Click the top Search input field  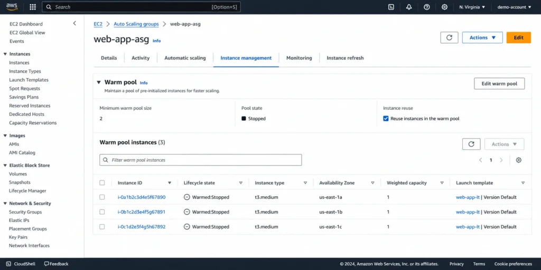tap(142, 7)
